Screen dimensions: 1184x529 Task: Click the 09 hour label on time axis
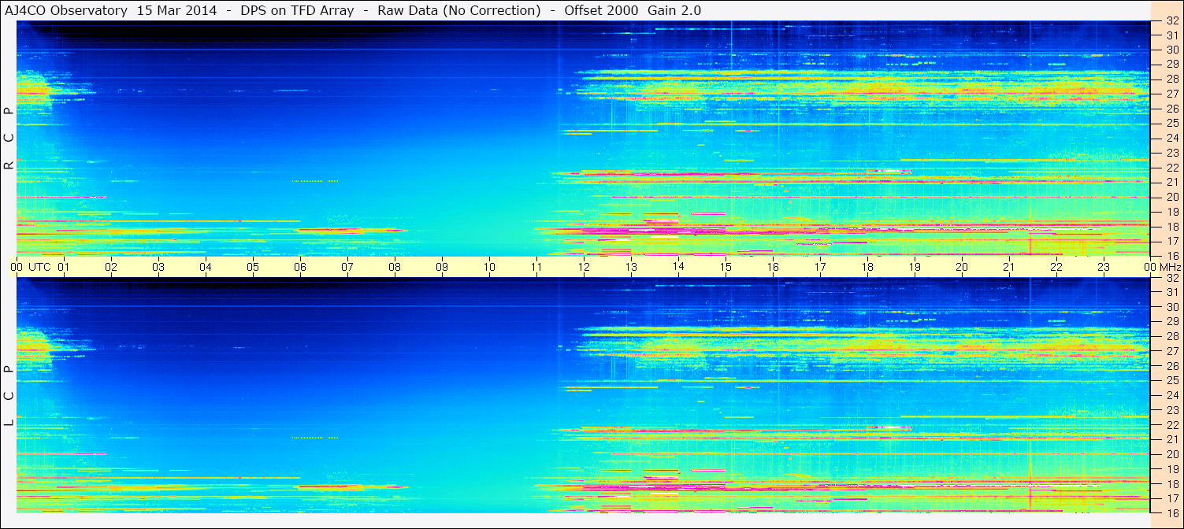tap(442, 267)
